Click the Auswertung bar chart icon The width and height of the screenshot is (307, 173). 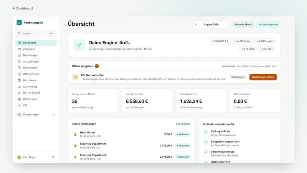tap(19, 86)
